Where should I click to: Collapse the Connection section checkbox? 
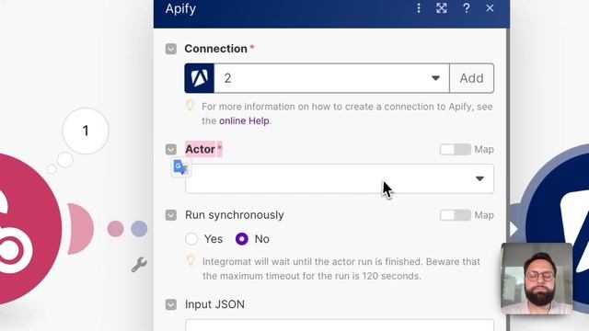(171, 49)
